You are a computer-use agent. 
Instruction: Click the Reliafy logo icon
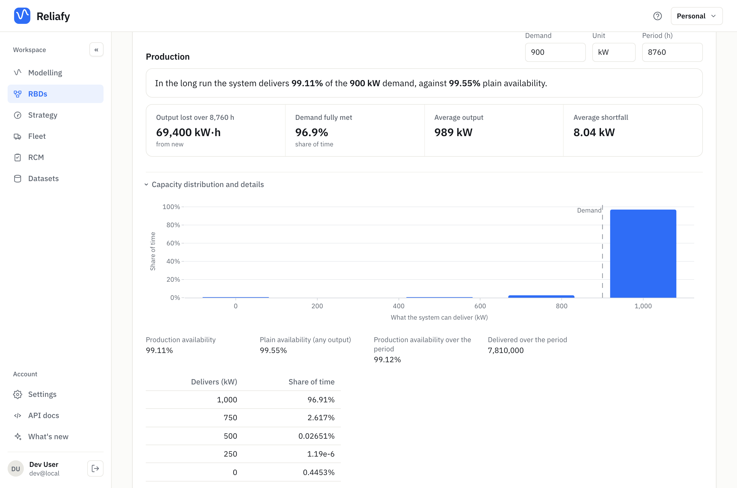click(22, 16)
